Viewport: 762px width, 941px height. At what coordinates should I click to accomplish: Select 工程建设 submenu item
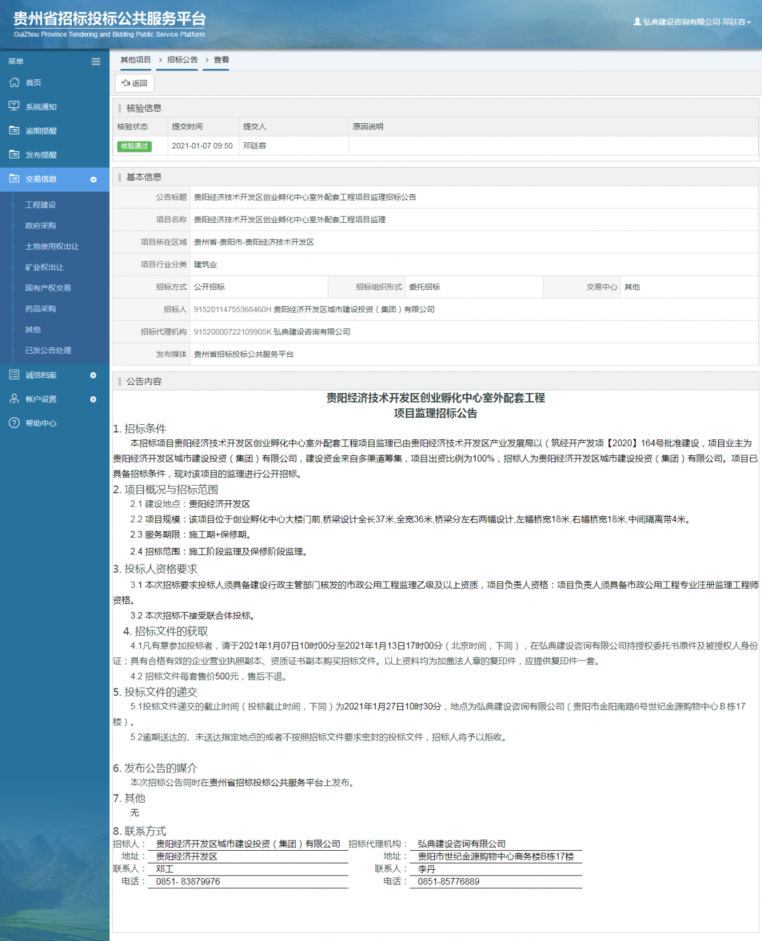41,205
